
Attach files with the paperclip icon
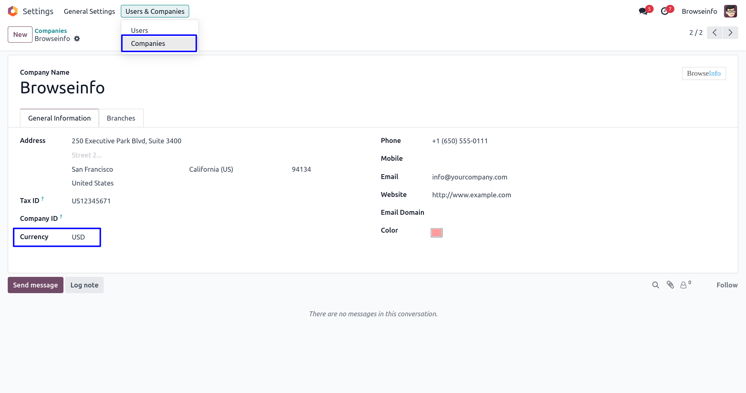pyautogui.click(x=670, y=285)
